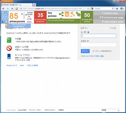The width and height of the screenshot is (126, 113).
Task: Select the Gmail browser tab
Action: (17, 5)
